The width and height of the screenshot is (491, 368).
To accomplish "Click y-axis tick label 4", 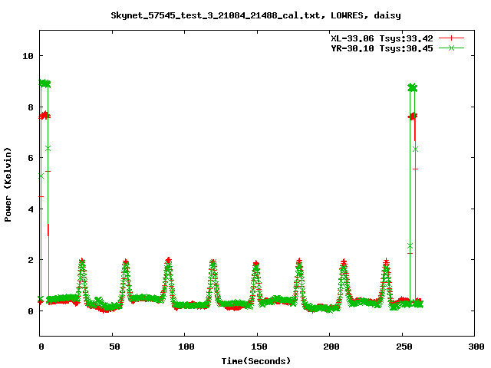I will coord(31,209).
